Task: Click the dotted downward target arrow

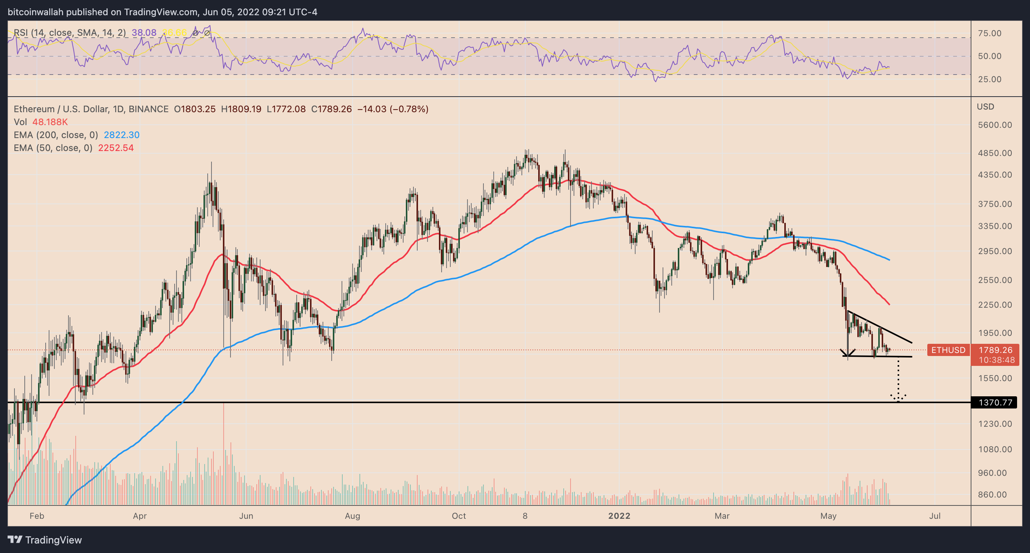Action: click(898, 380)
